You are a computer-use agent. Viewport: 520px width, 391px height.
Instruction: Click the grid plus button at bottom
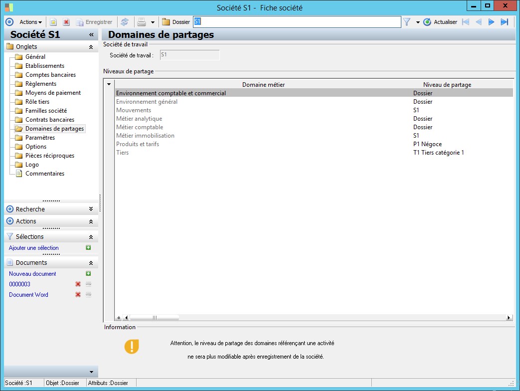point(118,318)
